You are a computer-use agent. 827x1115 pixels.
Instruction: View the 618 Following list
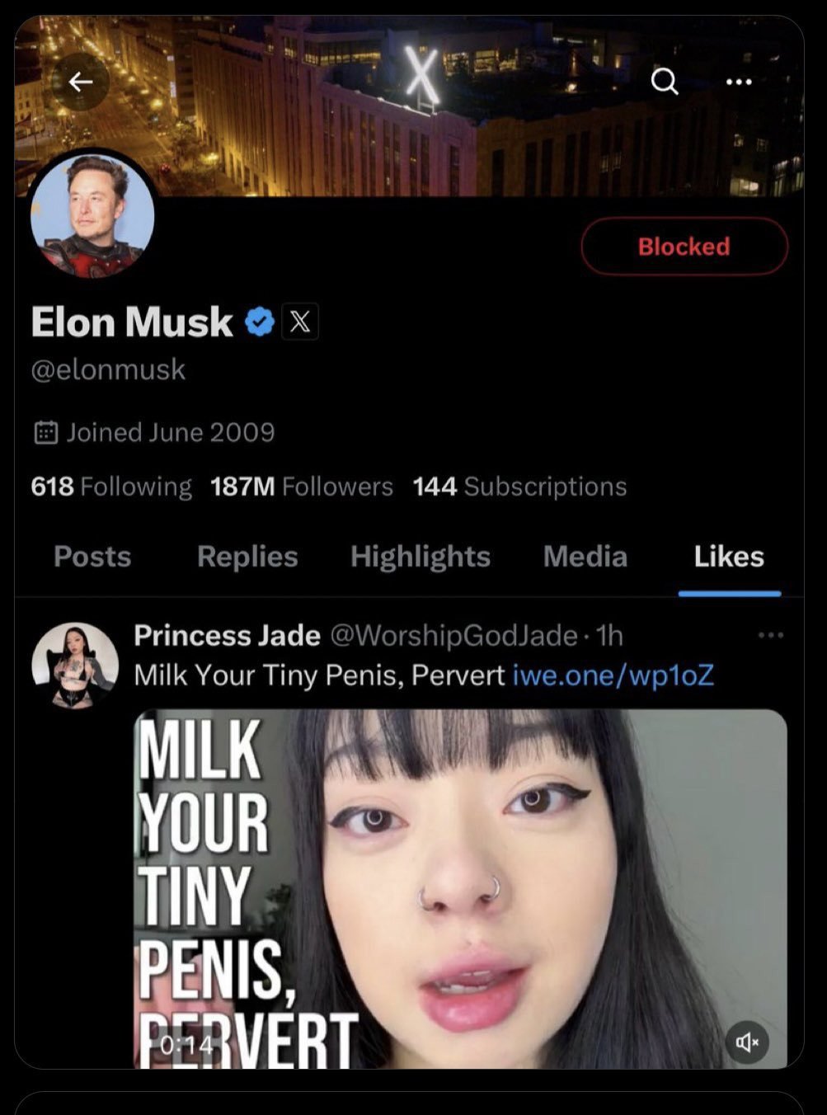pos(111,487)
